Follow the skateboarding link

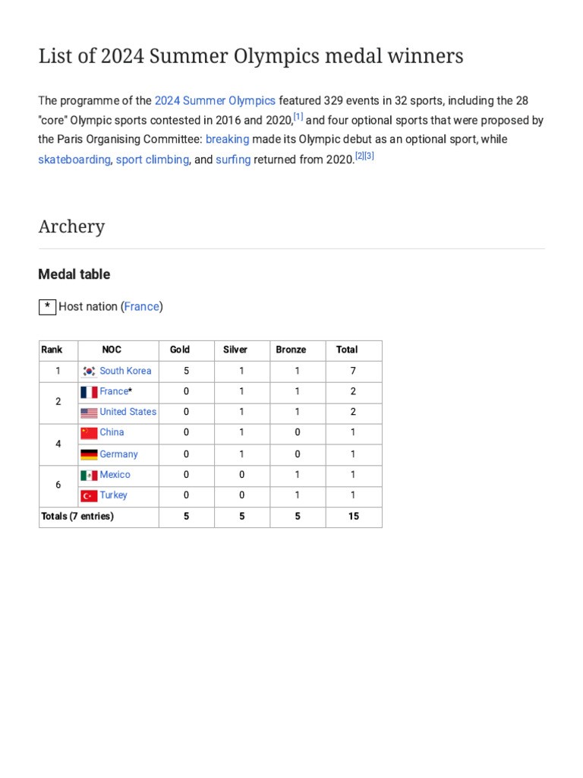coord(74,160)
